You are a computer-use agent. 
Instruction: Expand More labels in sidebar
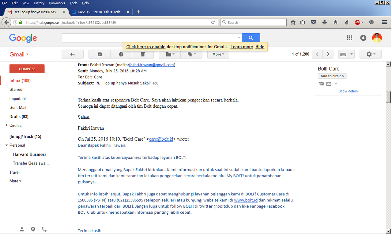15,181
